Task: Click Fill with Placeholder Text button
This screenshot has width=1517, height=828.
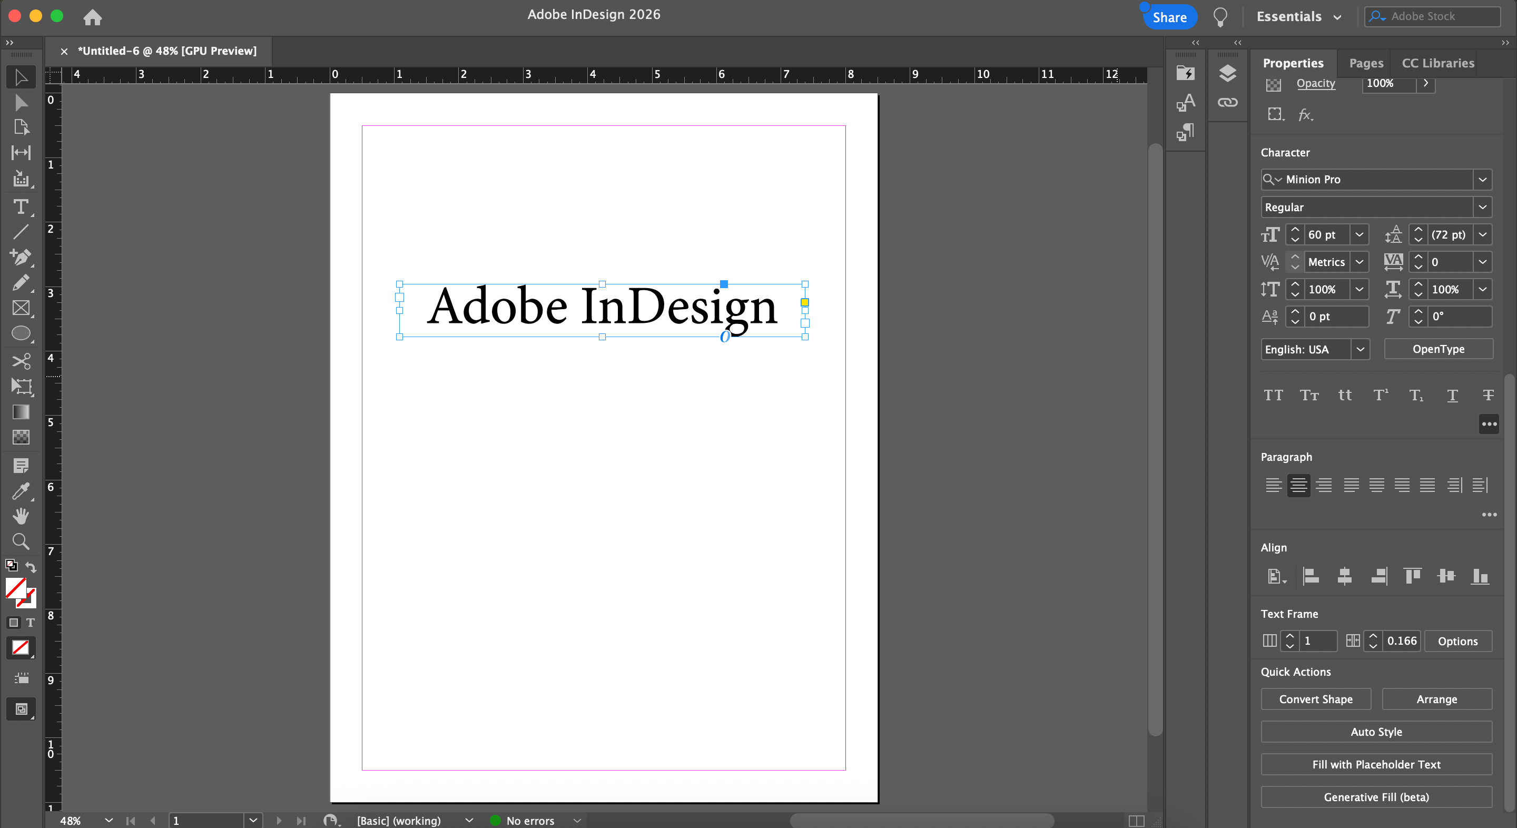Action: coord(1376,764)
